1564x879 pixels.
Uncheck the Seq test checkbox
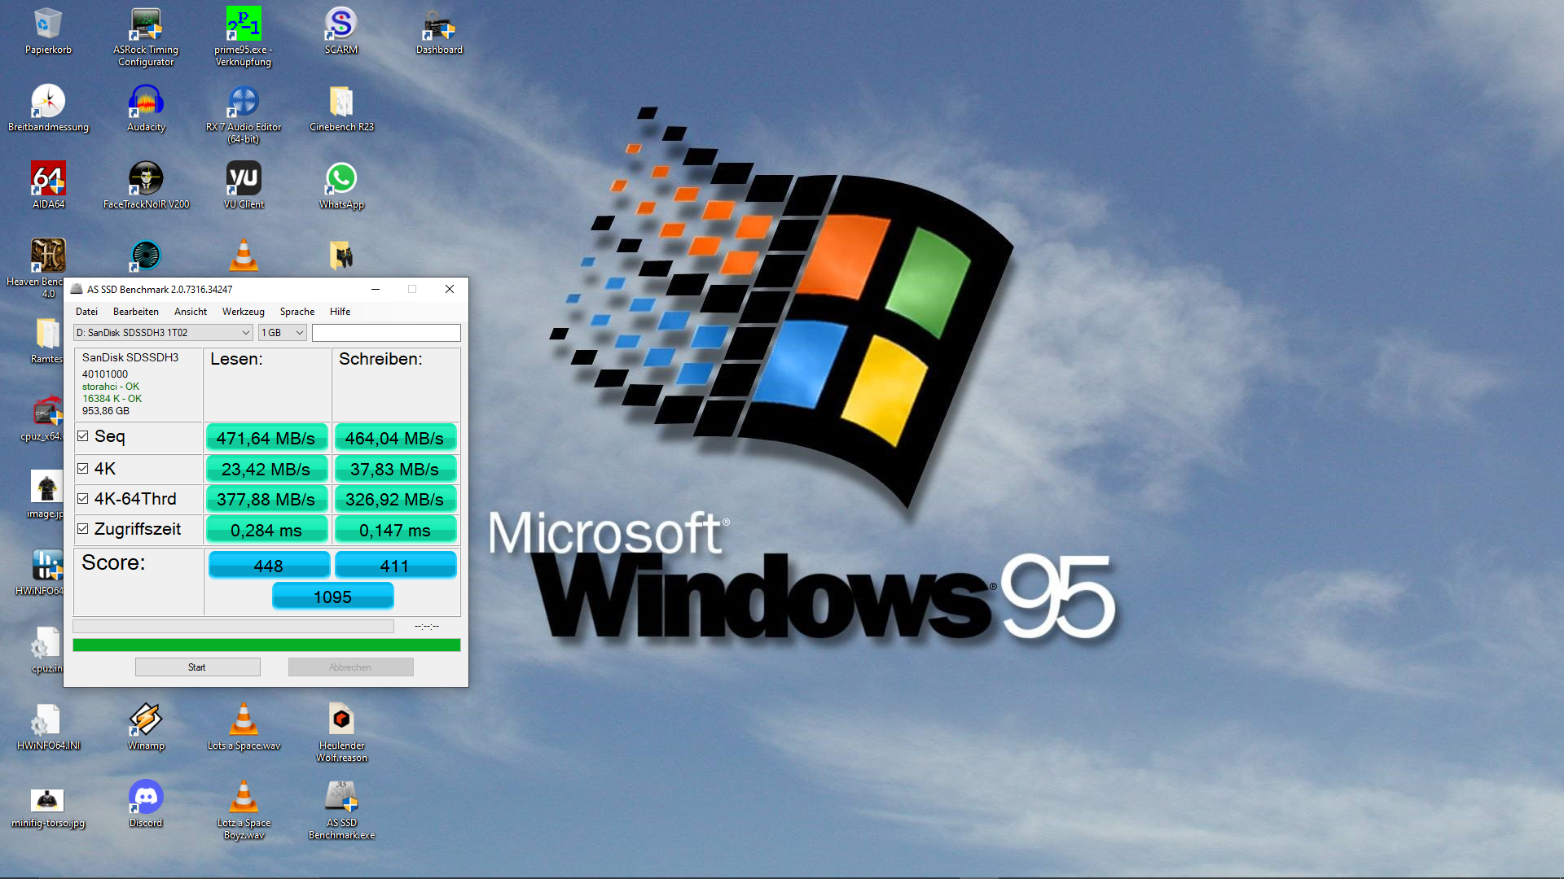(83, 436)
